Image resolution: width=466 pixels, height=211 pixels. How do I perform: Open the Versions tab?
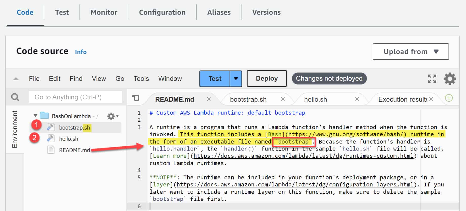(266, 12)
